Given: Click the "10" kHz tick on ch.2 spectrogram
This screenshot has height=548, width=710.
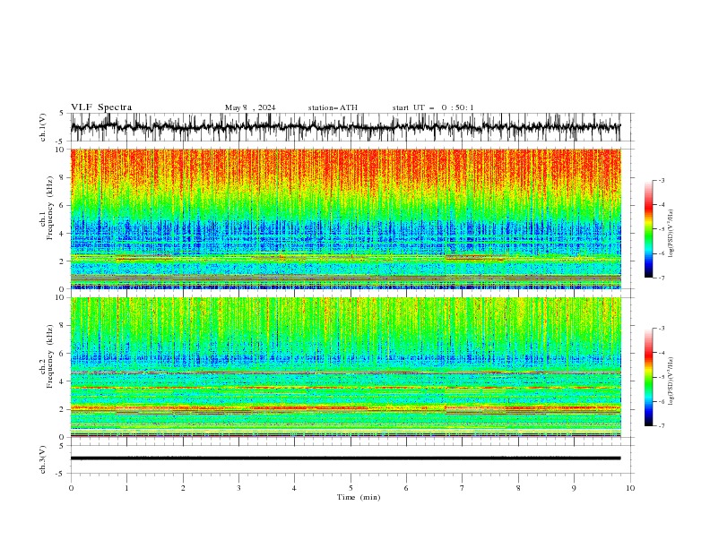Looking at the screenshot, I should click(x=60, y=297).
